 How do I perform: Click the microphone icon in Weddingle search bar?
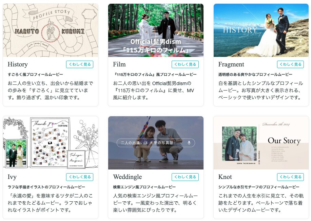(189, 143)
